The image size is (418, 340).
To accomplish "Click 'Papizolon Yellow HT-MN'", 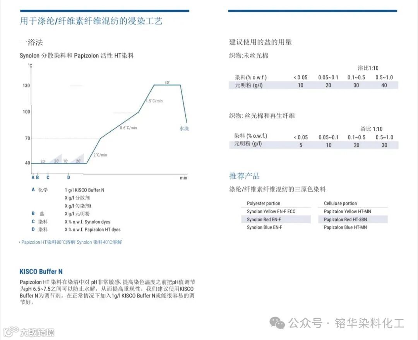I will (x=347, y=211).
